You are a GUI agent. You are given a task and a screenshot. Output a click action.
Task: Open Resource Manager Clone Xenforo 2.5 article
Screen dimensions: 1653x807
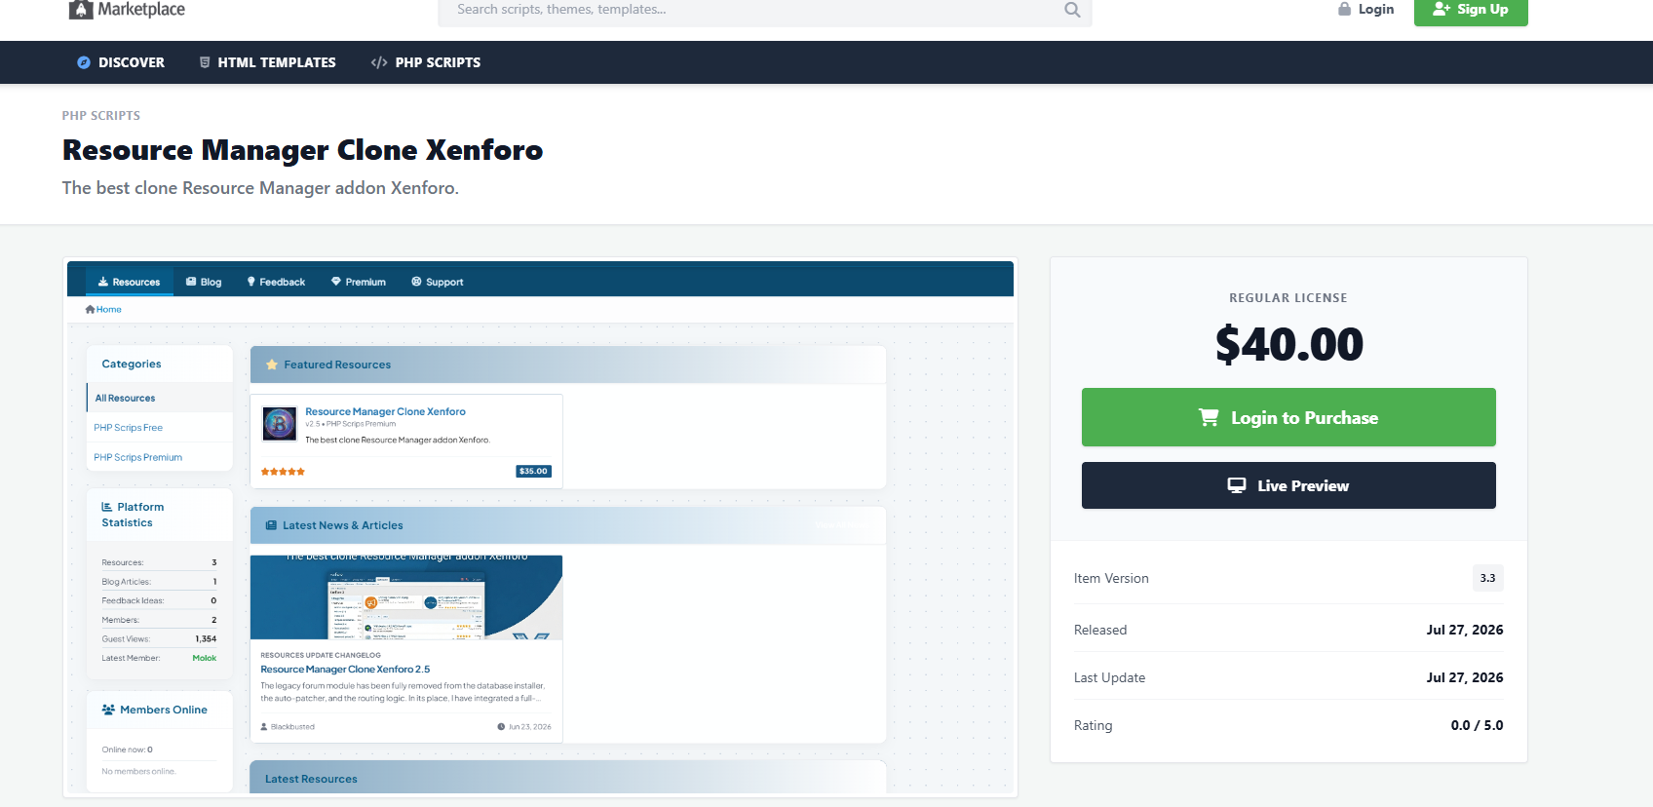coord(345,670)
